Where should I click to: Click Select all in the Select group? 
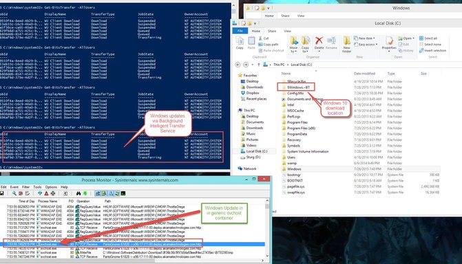[428, 38]
